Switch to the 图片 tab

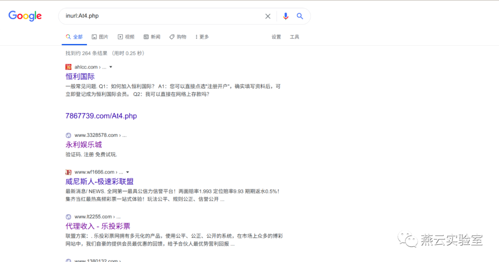pos(100,37)
